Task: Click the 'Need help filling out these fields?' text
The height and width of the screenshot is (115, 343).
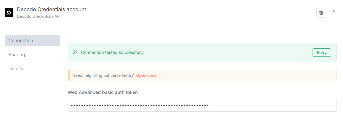Action: coord(103,75)
